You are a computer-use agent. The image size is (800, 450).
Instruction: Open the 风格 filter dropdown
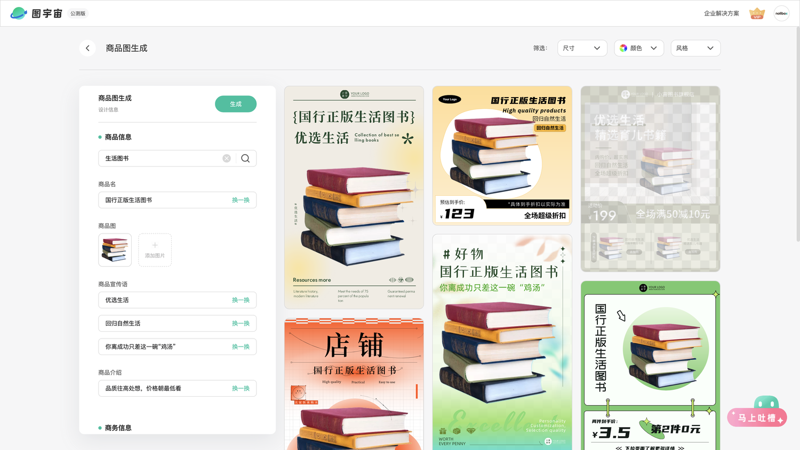pyautogui.click(x=695, y=48)
